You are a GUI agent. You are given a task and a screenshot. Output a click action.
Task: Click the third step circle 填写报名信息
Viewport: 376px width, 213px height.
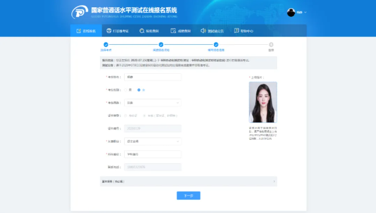(x=216, y=44)
